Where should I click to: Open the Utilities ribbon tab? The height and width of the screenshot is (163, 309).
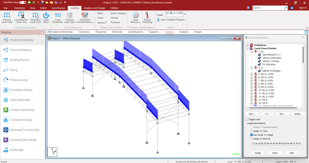click(114, 8)
